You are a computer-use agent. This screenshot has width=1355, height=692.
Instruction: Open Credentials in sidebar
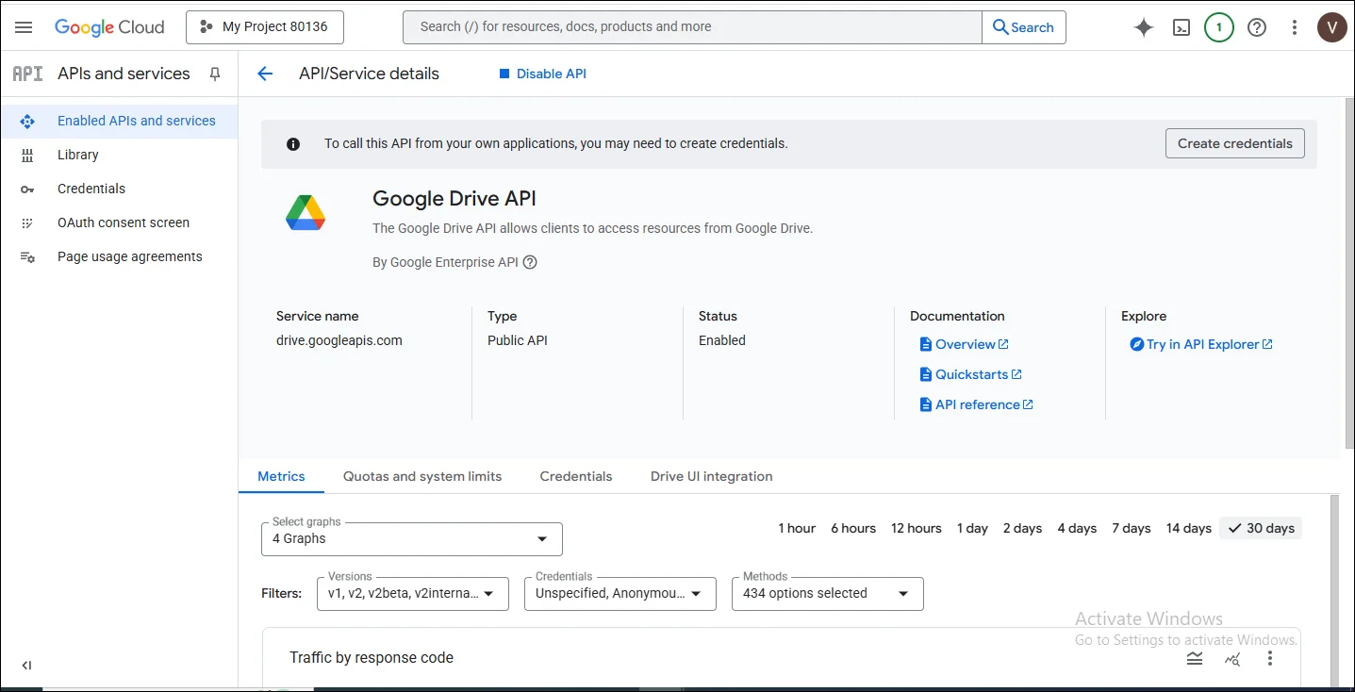point(119,189)
